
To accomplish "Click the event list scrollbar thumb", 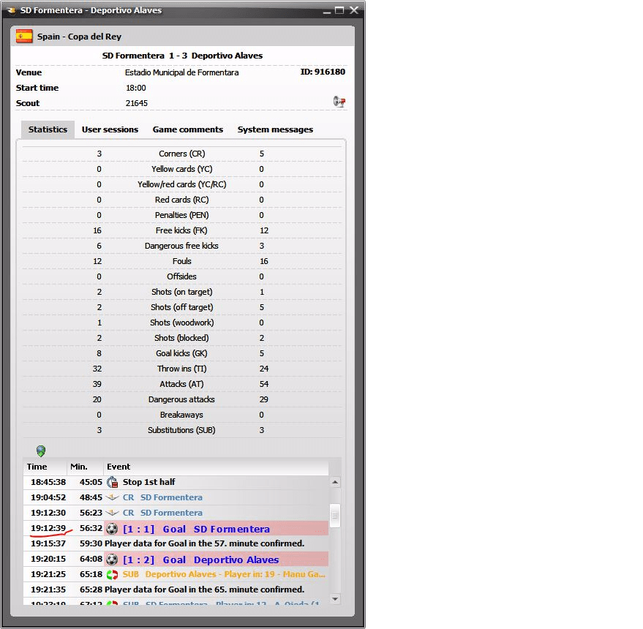I will [335, 515].
